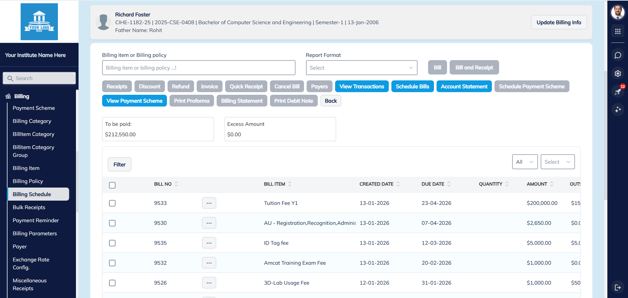Open the Select dropdown beside the All filter

557,162
